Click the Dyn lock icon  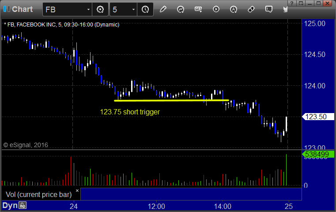(x=23, y=205)
